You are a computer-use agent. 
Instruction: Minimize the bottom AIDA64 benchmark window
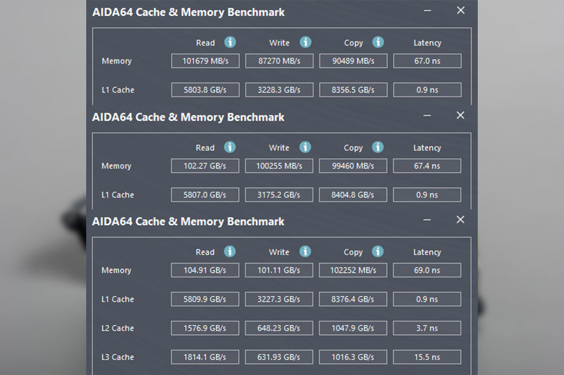pyautogui.click(x=427, y=220)
